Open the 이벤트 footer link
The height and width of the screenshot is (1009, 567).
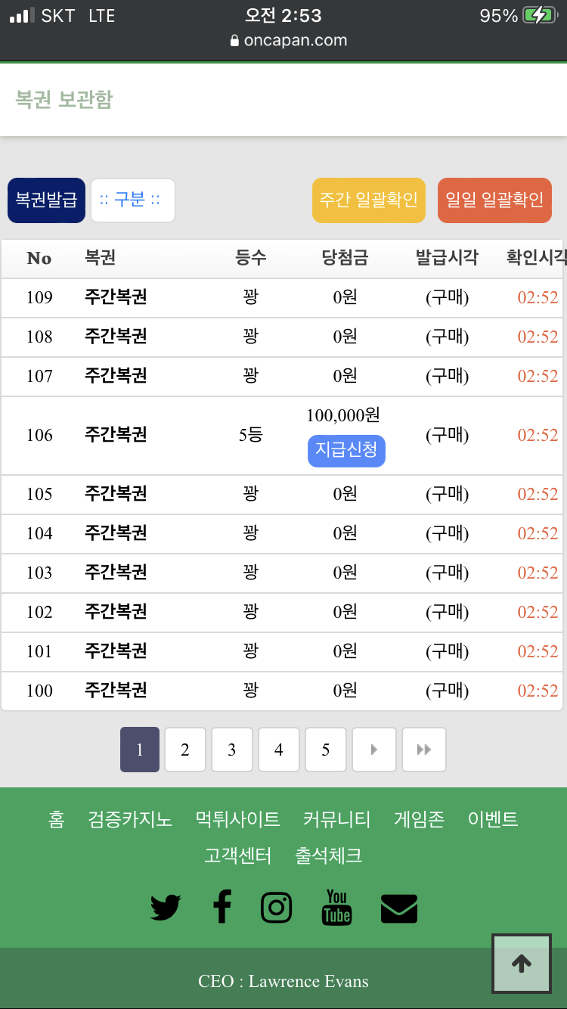point(493,819)
